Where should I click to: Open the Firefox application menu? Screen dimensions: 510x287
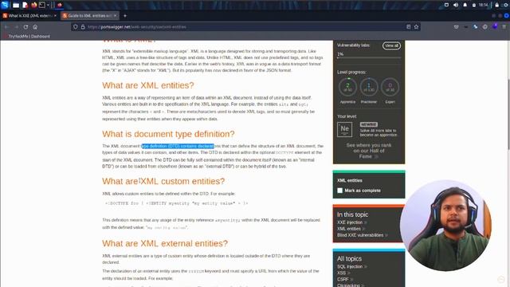coord(504,27)
